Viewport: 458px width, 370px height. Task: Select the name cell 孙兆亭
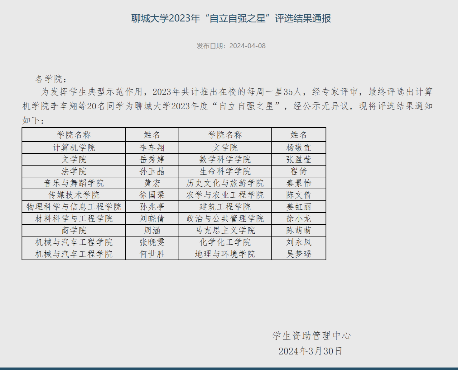tap(152, 207)
